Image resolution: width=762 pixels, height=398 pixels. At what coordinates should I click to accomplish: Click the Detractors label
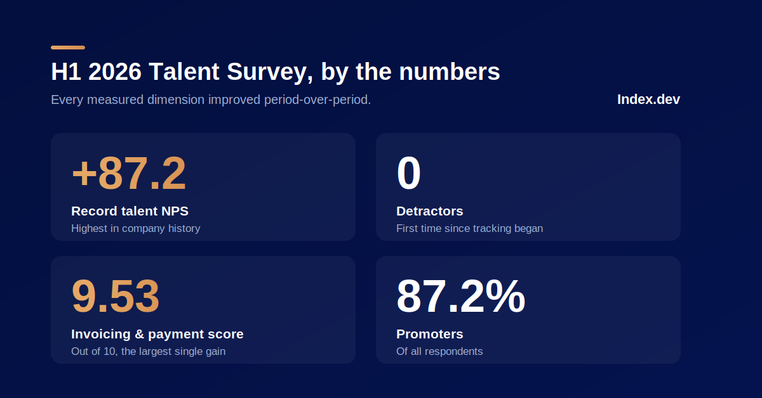tap(430, 211)
